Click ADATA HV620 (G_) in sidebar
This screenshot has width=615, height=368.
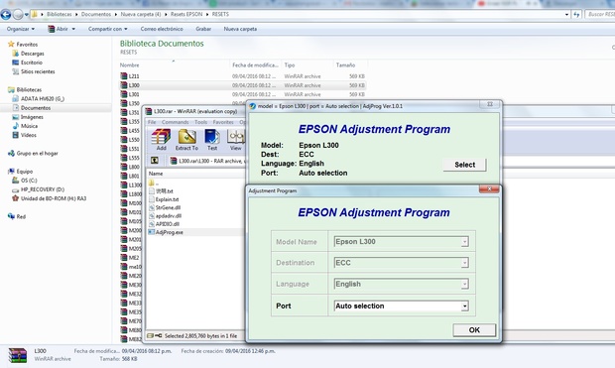pos(38,99)
